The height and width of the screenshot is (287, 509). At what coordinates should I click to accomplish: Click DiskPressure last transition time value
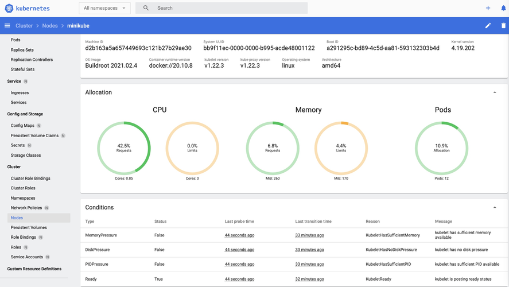309,250
